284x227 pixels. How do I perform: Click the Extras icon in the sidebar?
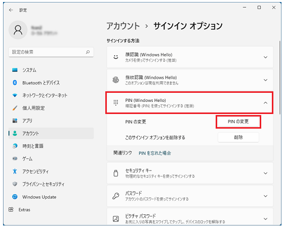point(11,209)
